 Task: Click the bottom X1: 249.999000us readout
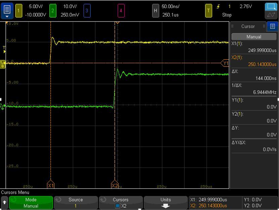pyautogui.click(x=208, y=200)
